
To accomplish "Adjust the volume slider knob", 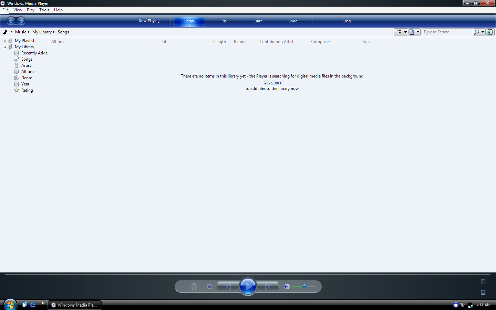I will click(x=304, y=286).
